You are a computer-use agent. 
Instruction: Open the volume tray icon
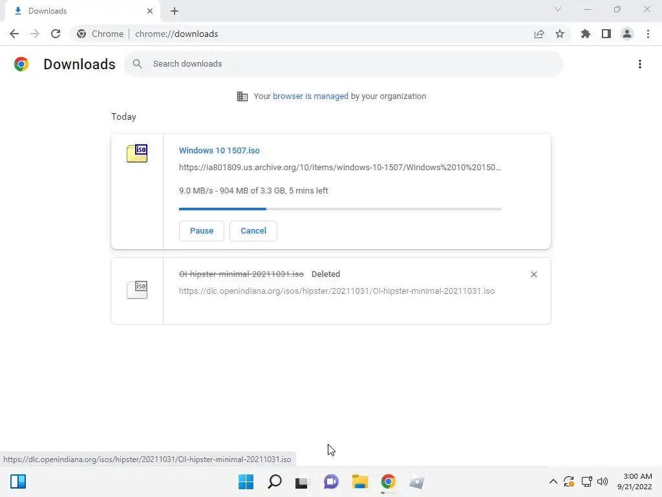[603, 481]
